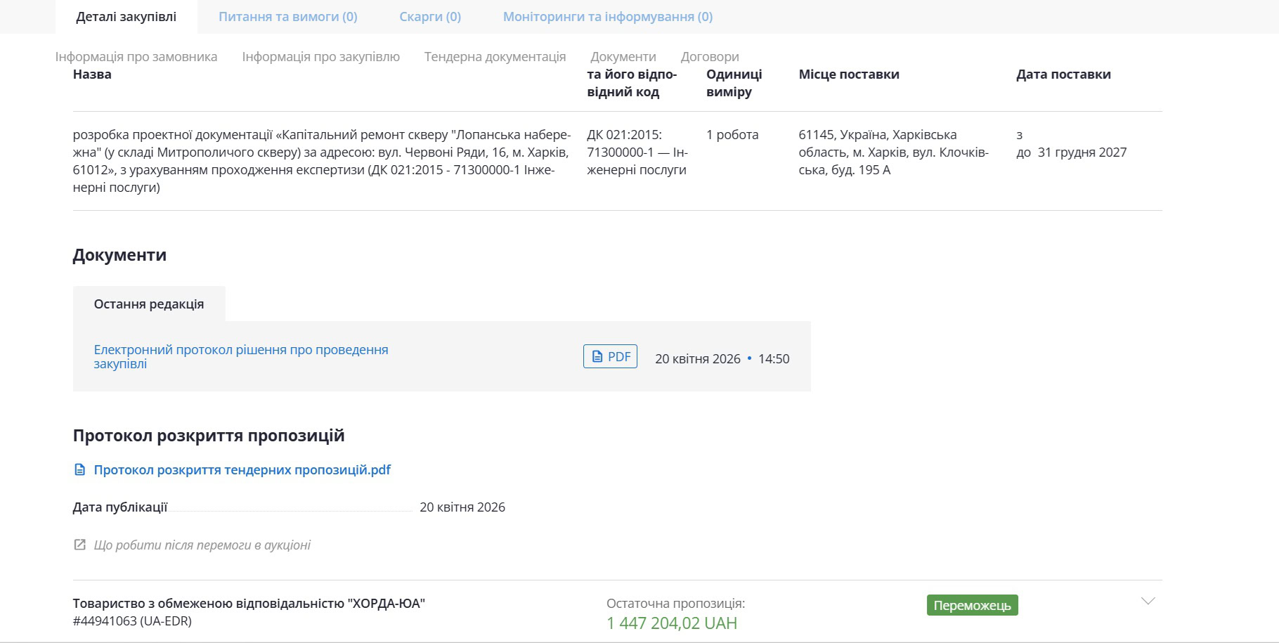Click the document icon inside PDF button
The width and height of the screenshot is (1279, 643).
(597, 357)
